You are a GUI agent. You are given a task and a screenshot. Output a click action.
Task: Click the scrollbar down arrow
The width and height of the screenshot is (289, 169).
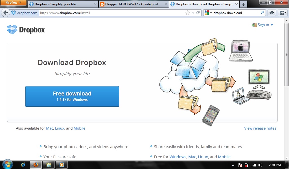point(286,158)
